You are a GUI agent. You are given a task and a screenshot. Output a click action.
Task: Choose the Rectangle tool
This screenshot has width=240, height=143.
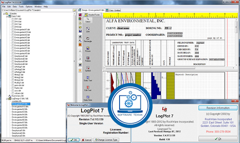coord(88,40)
